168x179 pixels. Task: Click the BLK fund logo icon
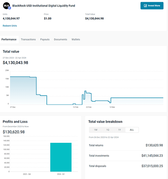pyautogui.click(x=7, y=6)
